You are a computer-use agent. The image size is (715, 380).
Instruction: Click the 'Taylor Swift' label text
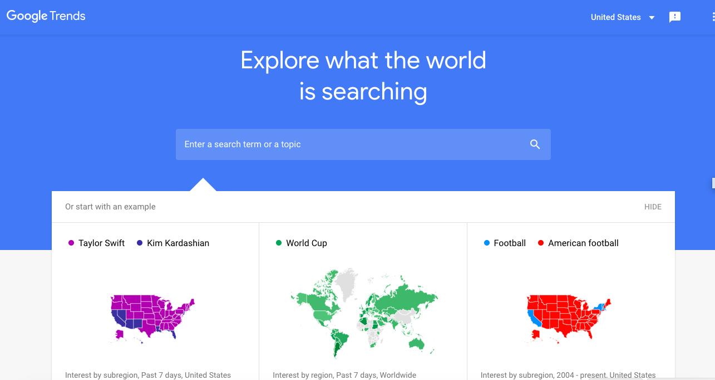pos(102,243)
